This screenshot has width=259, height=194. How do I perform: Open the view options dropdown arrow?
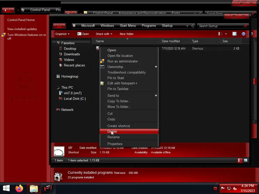pos(226,34)
